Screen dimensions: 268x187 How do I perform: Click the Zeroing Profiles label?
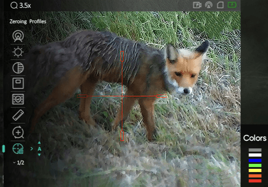[x=28, y=21]
